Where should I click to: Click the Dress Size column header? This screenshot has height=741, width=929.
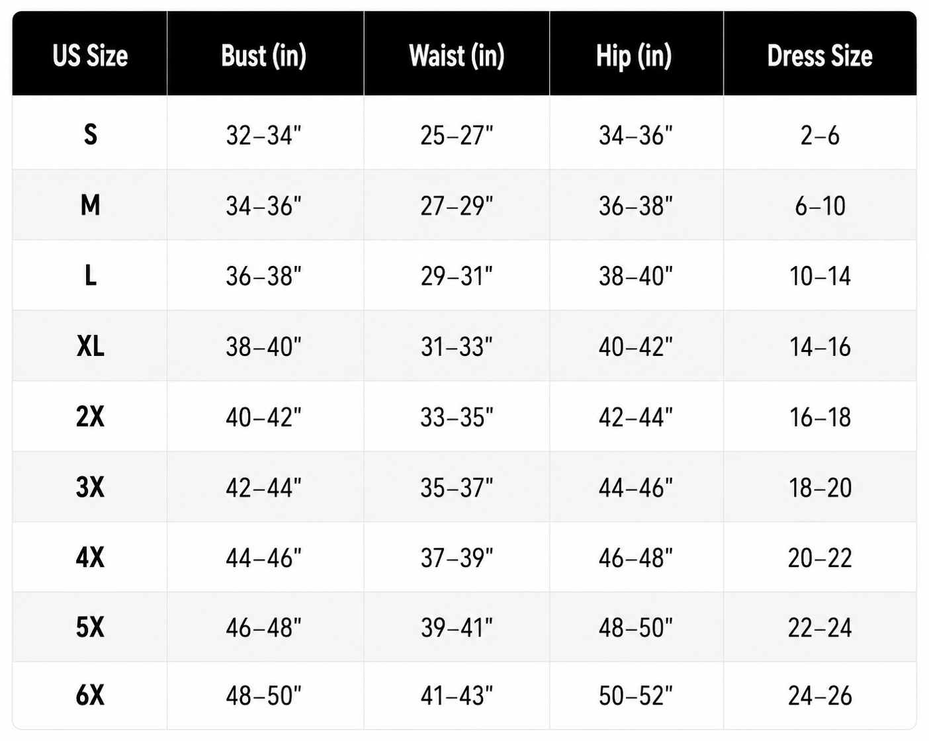tap(820, 56)
